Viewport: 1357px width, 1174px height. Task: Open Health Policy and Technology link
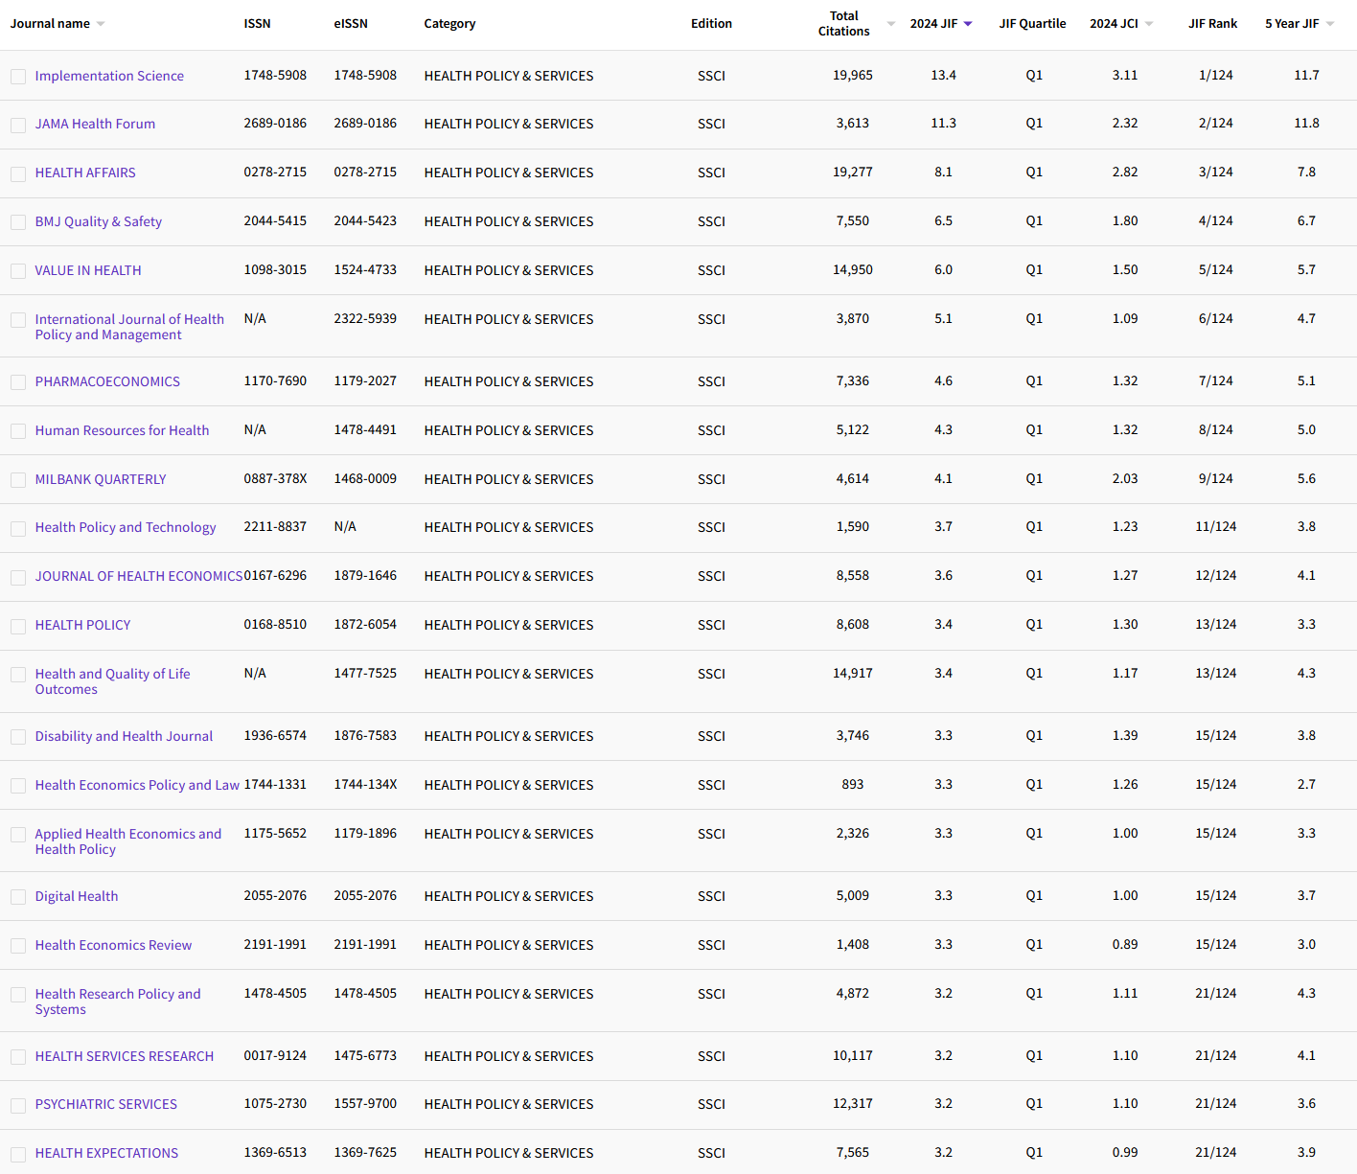[126, 527]
